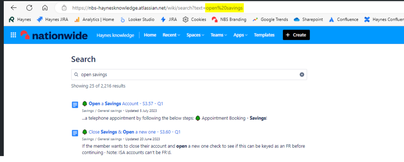Image resolution: width=404 pixels, height=162 pixels.
Task: Clear the search field with X icon
Action: pyautogui.click(x=302, y=75)
